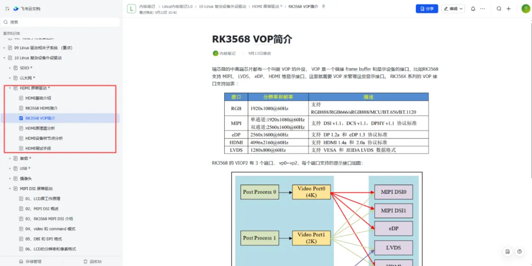The image size is (532, 266).
Task: Go to Linux内核笔记3.0 breadcrumb
Action: (177, 6)
